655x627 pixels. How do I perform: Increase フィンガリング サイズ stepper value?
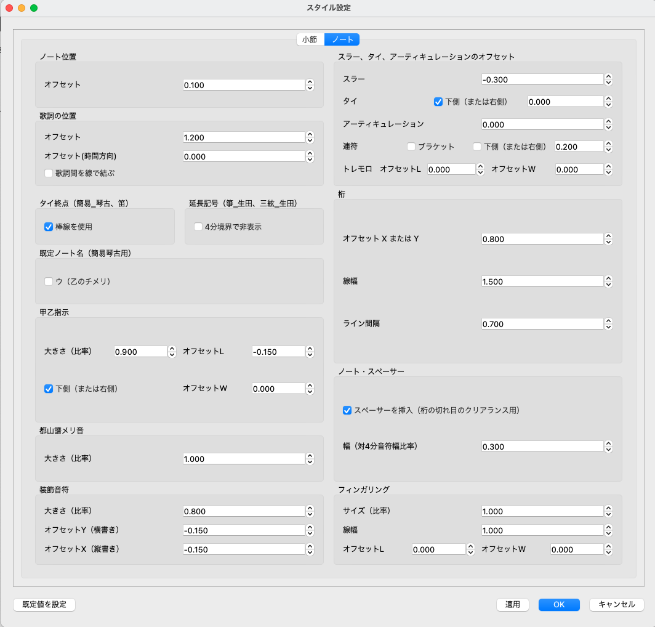click(608, 508)
